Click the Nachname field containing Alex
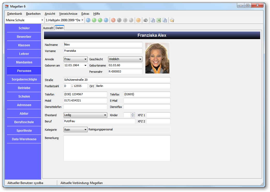Image resolution: width=270 pixels, height=192 pixels. (103, 45)
